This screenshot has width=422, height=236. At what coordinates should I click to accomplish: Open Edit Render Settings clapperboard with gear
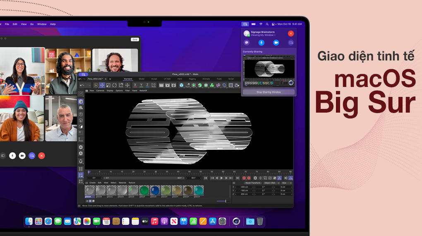pos(174,85)
